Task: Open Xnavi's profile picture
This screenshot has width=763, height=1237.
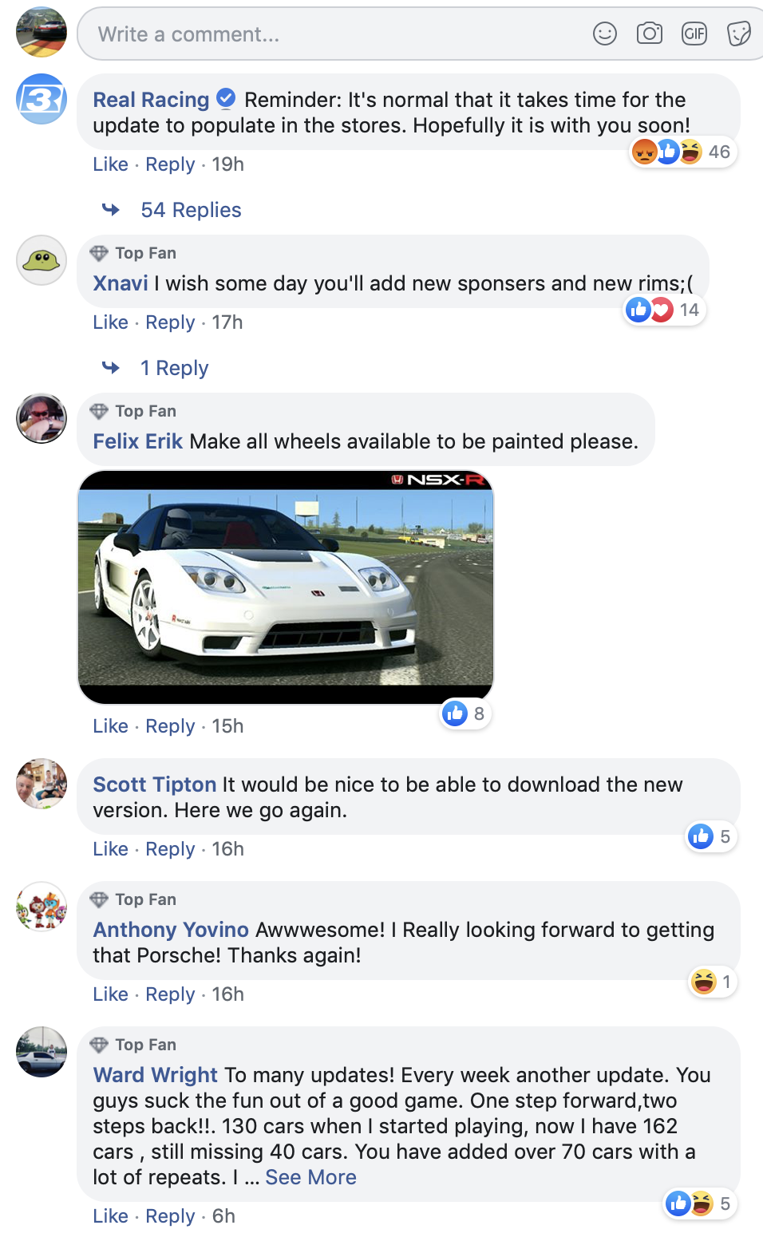Action: (x=42, y=260)
